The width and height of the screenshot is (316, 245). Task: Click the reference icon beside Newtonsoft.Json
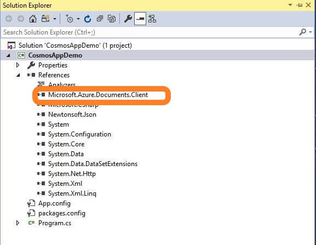tap(41, 115)
